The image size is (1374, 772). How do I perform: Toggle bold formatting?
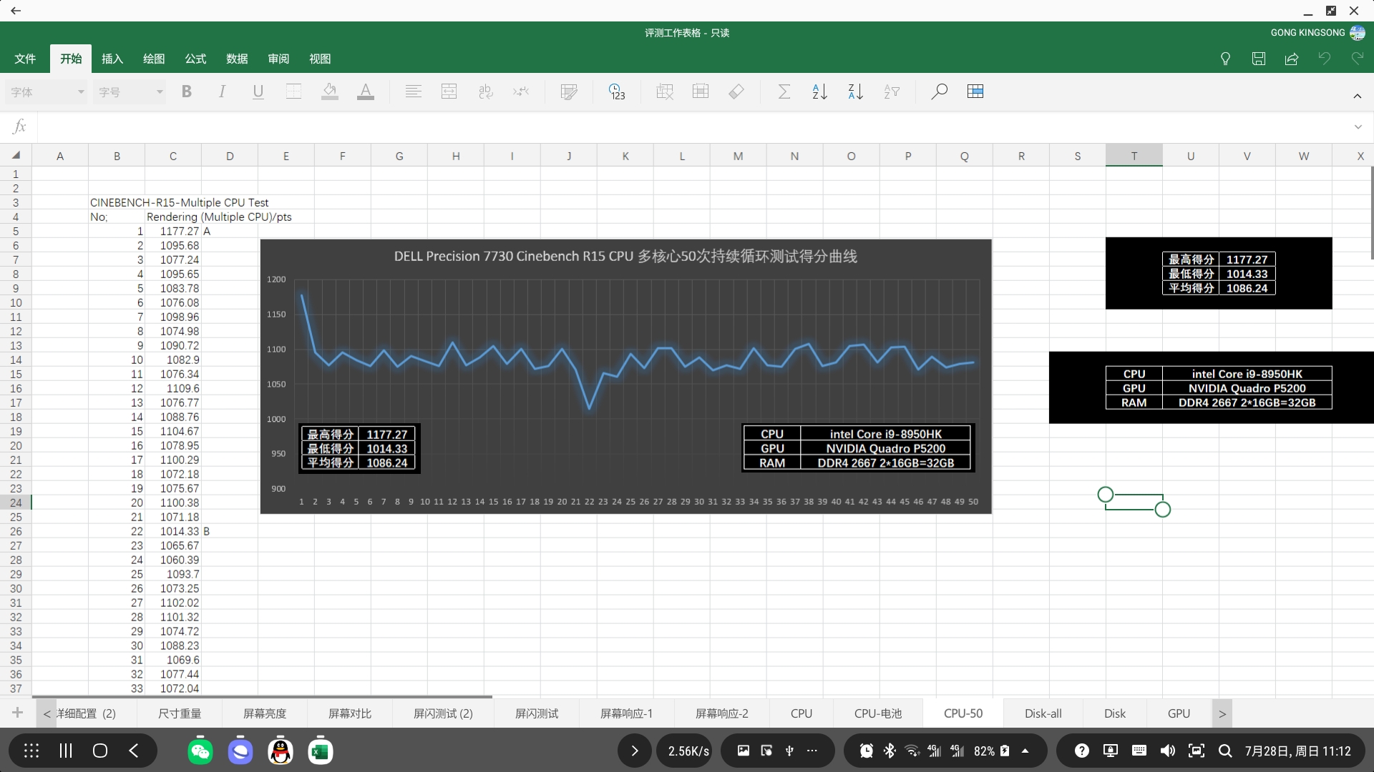[187, 91]
